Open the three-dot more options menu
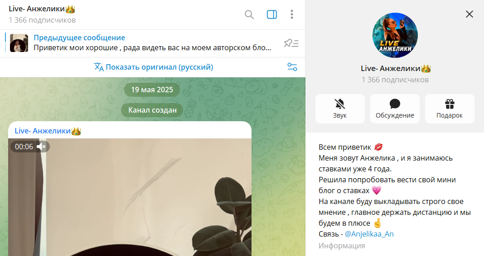484x256 pixels. click(292, 14)
